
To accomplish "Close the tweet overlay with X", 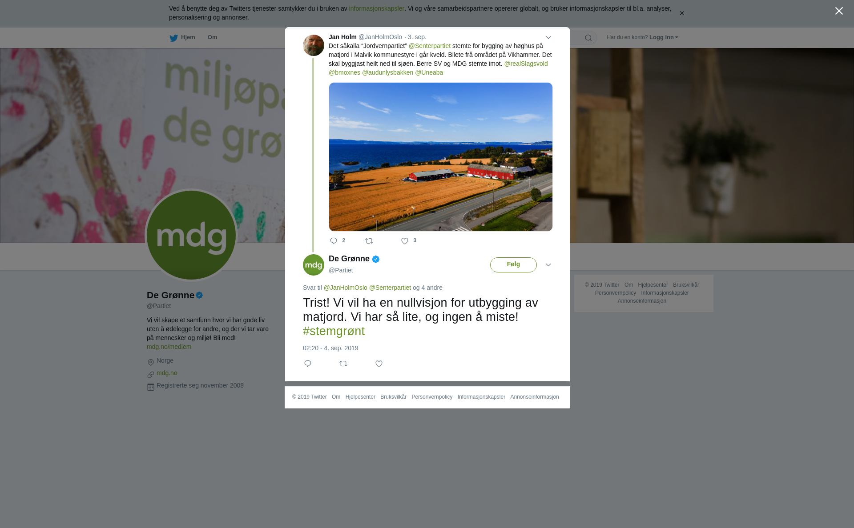I will coord(839,11).
